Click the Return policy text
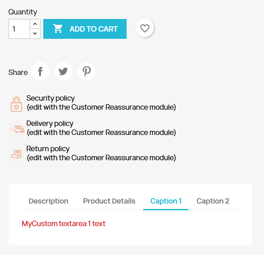 (48, 149)
